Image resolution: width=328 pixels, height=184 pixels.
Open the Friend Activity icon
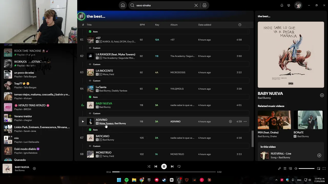[289, 5]
